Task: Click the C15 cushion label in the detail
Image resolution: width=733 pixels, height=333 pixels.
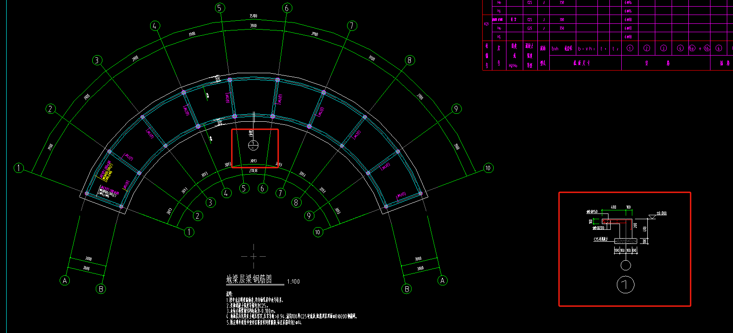Action: click(601, 239)
